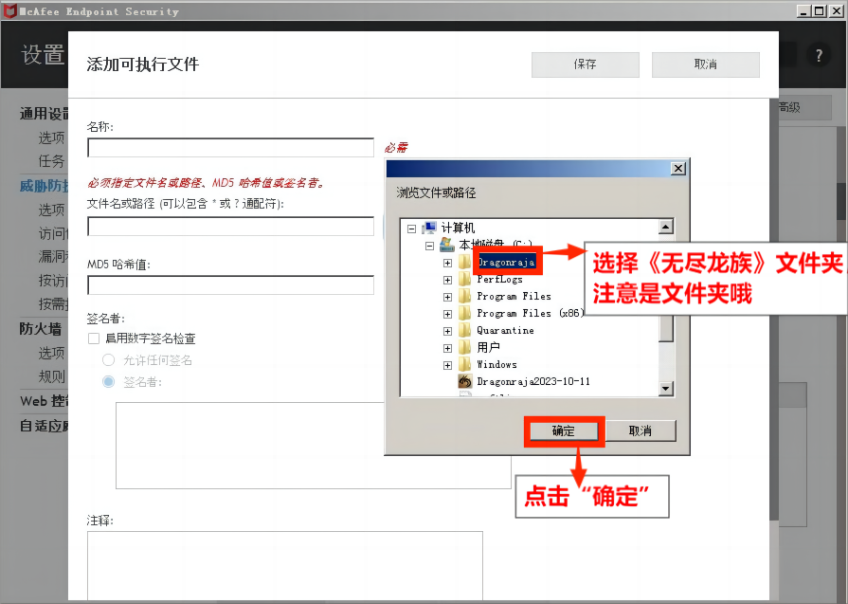Expand the Dragonraja folder node

(447, 263)
